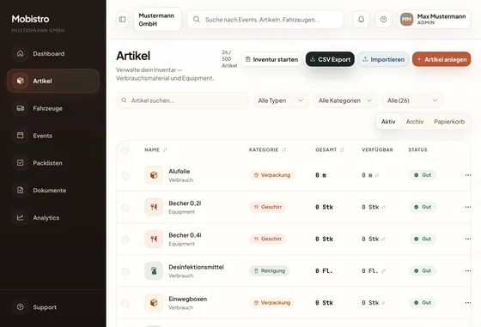Tick the Becher 0,4l row checkbox
The width and height of the screenshot is (481, 327).
tap(125, 239)
